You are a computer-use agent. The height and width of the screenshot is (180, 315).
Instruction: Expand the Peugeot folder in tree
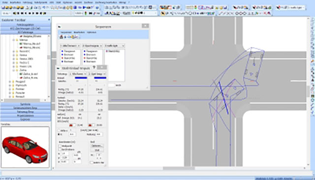click(x=10, y=81)
